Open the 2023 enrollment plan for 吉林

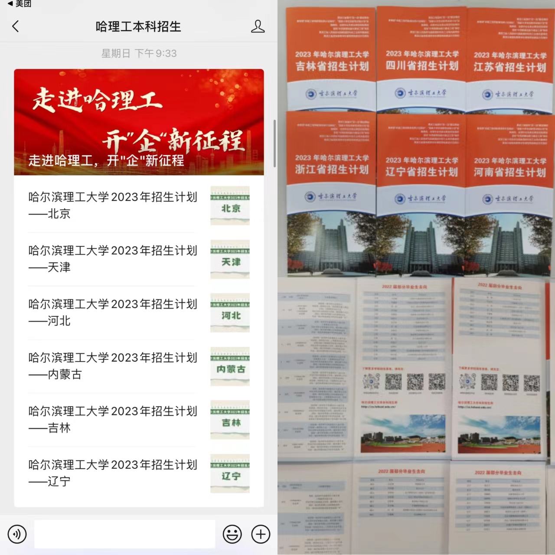[113, 419]
